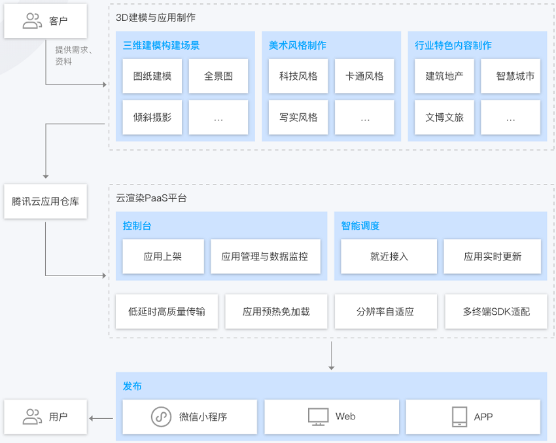Click the 客户 people icon

pos(32,20)
